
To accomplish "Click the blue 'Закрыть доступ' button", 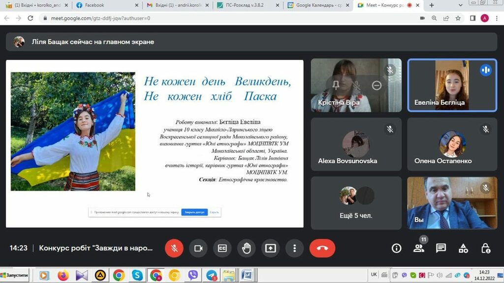I will 193,212.
